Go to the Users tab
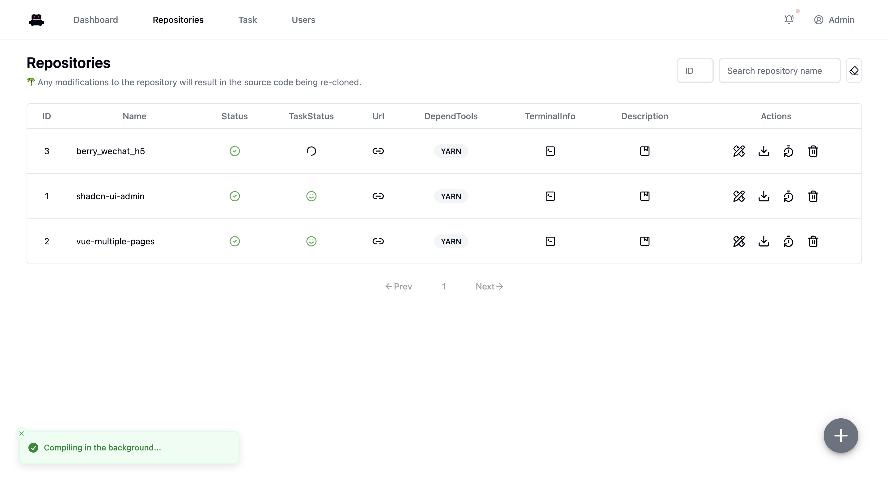Screen dimensions: 888x477 (x=303, y=20)
